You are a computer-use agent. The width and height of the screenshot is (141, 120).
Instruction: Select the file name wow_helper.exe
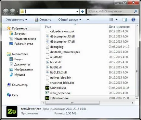click(60, 93)
